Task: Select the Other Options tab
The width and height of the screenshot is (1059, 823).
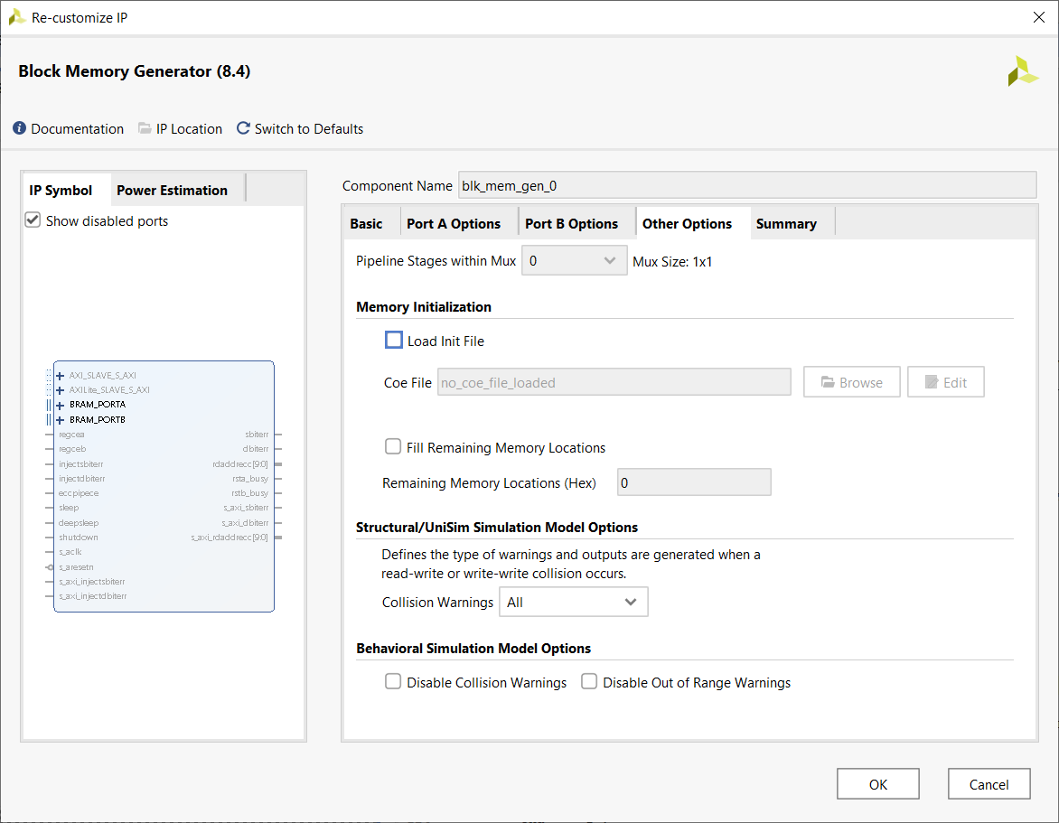Action: [687, 223]
